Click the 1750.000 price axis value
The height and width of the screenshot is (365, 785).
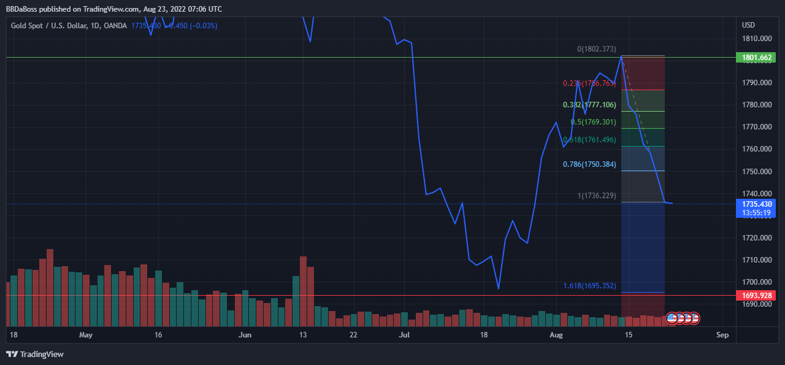757,172
